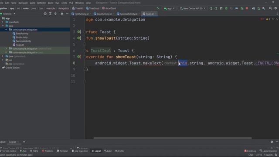Screen dimensions: 279x157
Task: Open the Profiler tool window
Action: [119, 151]
